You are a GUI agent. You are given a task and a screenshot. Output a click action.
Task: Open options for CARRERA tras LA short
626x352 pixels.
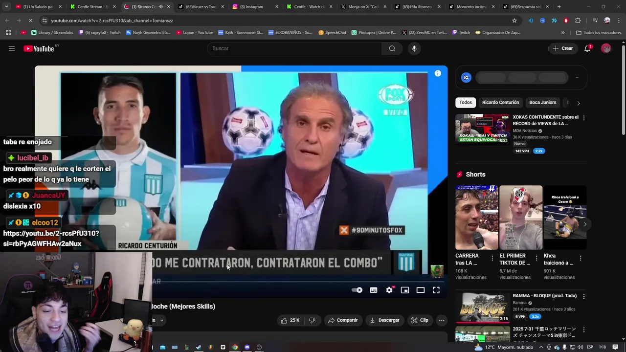click(492, 258)
